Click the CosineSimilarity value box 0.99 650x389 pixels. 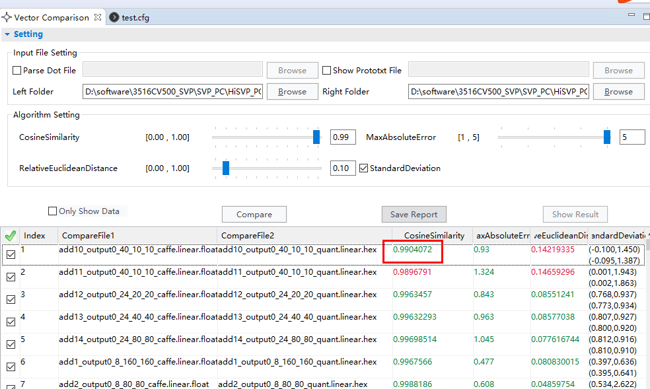click(343, 137)
